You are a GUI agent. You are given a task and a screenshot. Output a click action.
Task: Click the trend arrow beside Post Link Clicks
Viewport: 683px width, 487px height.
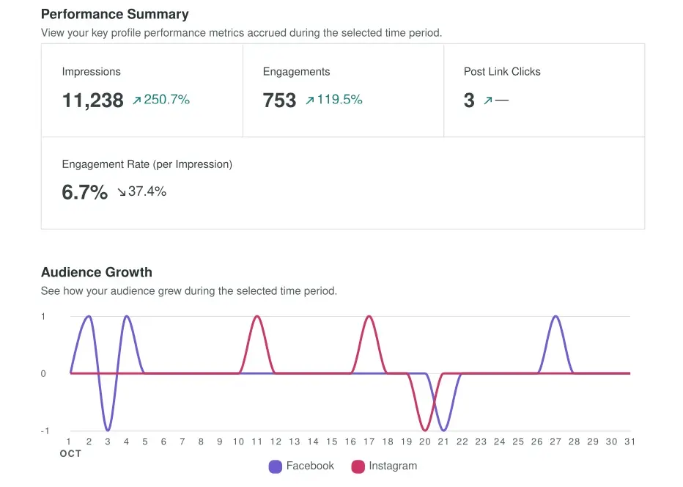488,101
